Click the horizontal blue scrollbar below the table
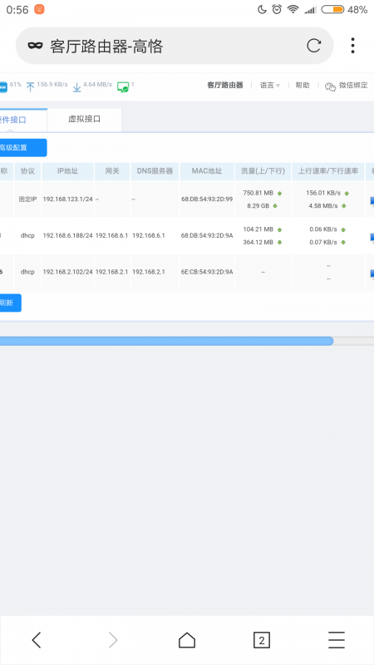The width and height of the screenshot is (374, 665). (166, 341)
